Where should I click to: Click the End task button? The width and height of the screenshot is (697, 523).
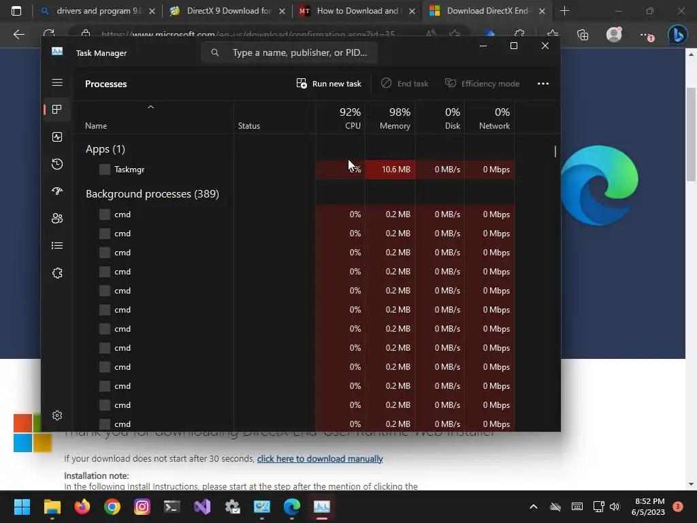click(x=404, y=84)
